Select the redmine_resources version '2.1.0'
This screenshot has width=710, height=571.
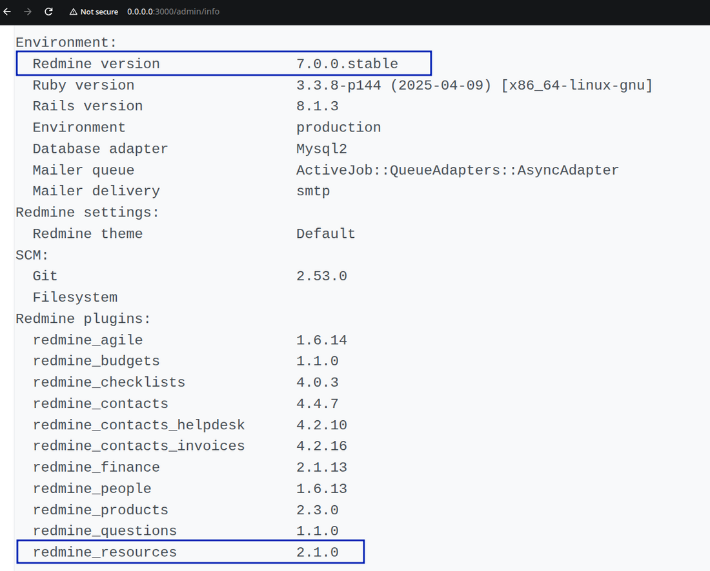point(318,552)
